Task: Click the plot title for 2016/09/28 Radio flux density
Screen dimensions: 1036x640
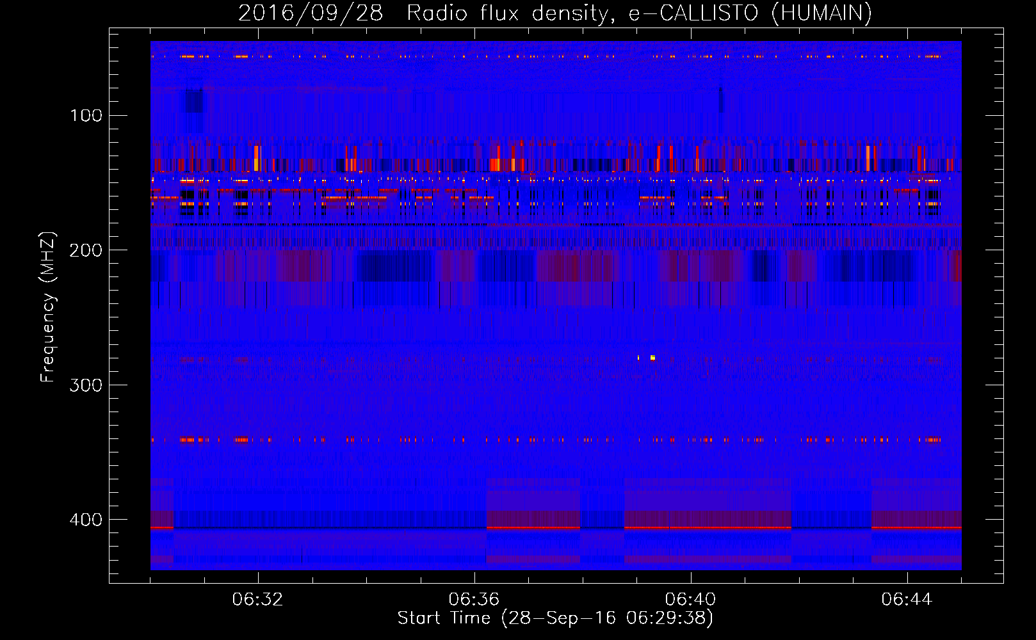Action: (x=555, y=13)
